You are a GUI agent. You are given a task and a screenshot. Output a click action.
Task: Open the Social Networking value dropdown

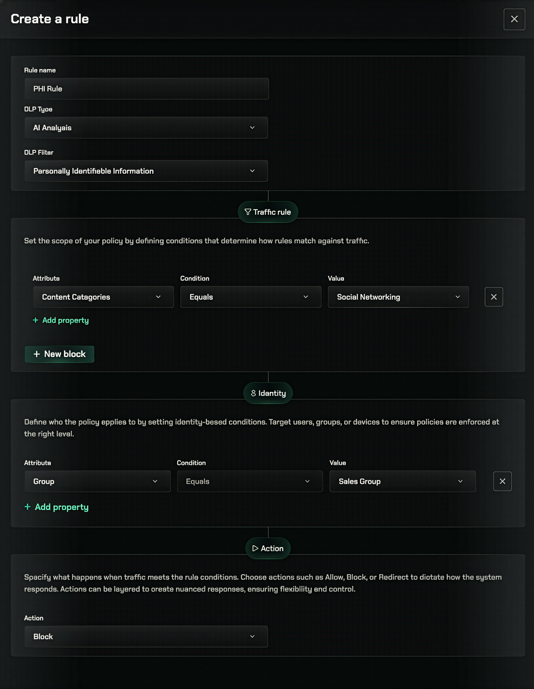click(398, 297)
